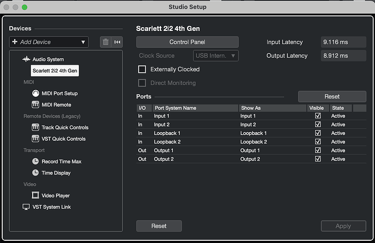
Task: Click the VST System Link monitor icon
Action: pos(26,207)
